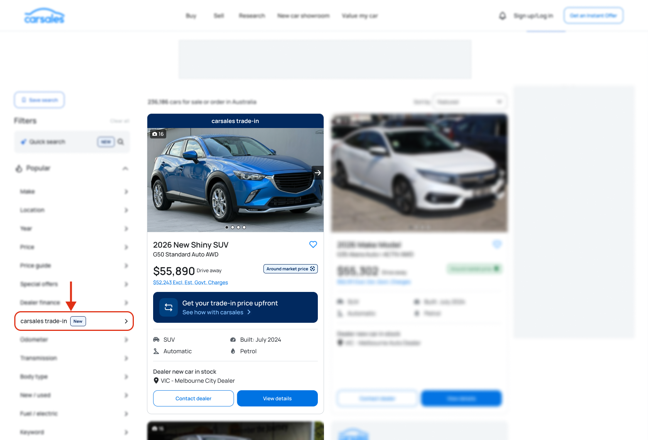Click View details for Shiny SUV
Image resolution: width=648 pixels, height=440 pixels.
pos(277,398)
